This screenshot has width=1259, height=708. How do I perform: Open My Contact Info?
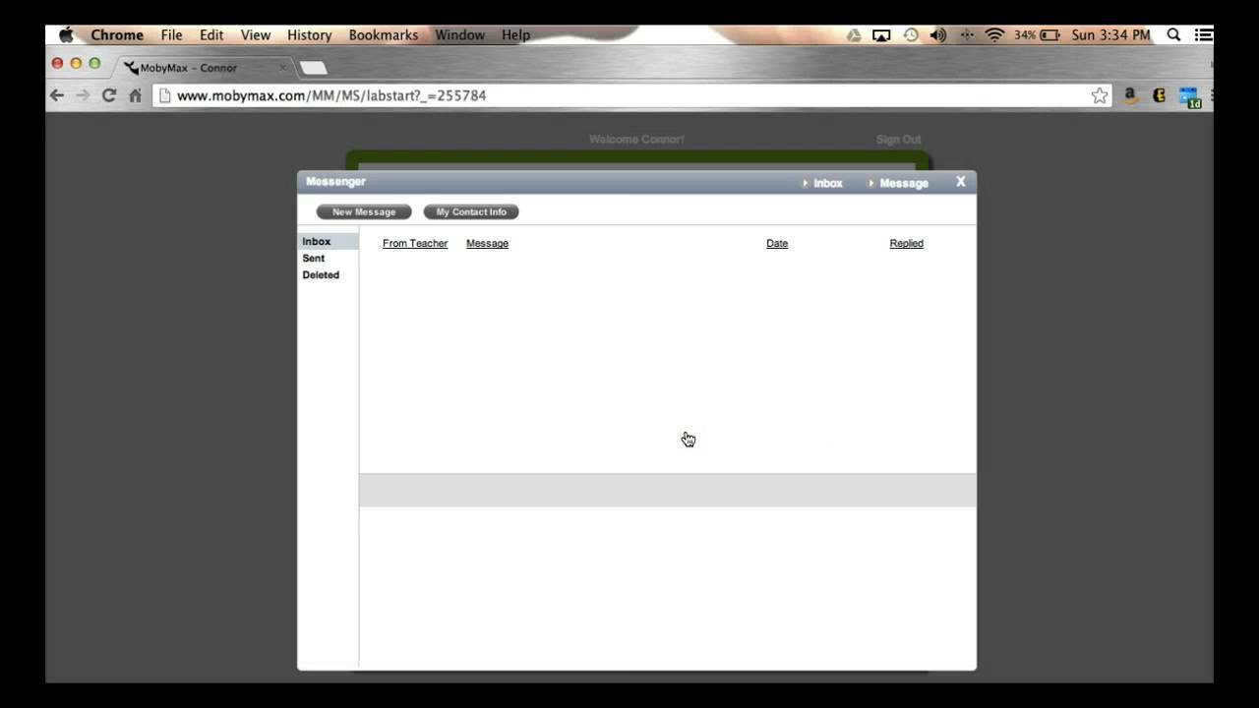click(471, 211)
